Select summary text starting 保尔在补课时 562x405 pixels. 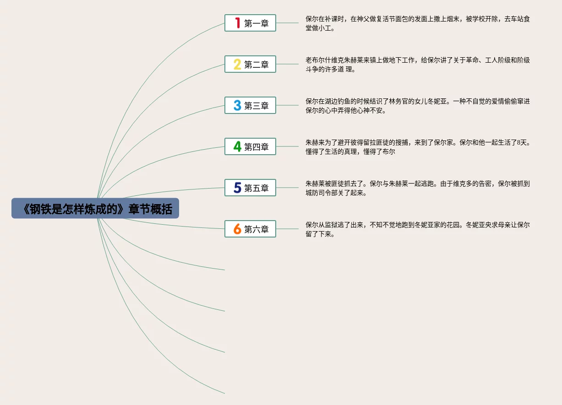pos(418,23)
